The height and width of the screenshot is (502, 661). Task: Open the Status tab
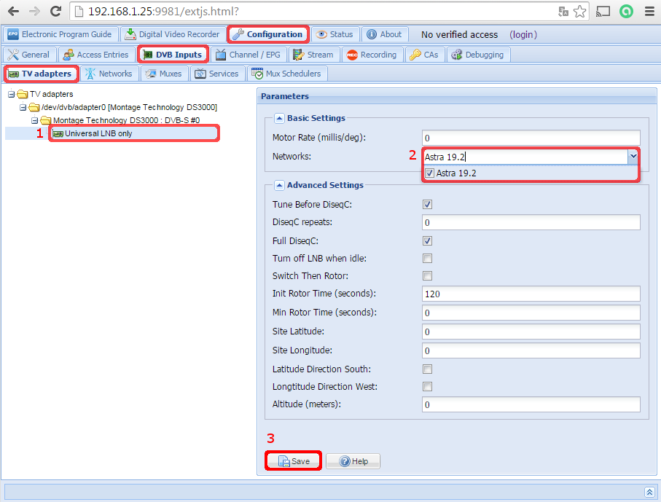pyautogui.click(x=335, y=34)
